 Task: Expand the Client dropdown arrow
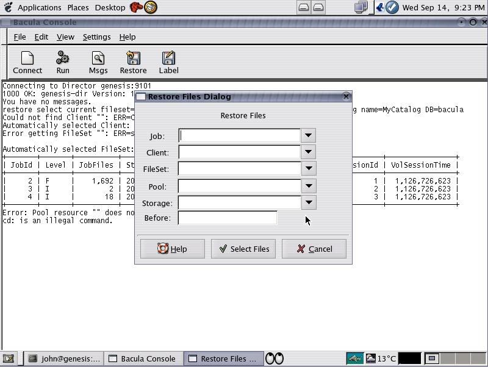(308, 152)
